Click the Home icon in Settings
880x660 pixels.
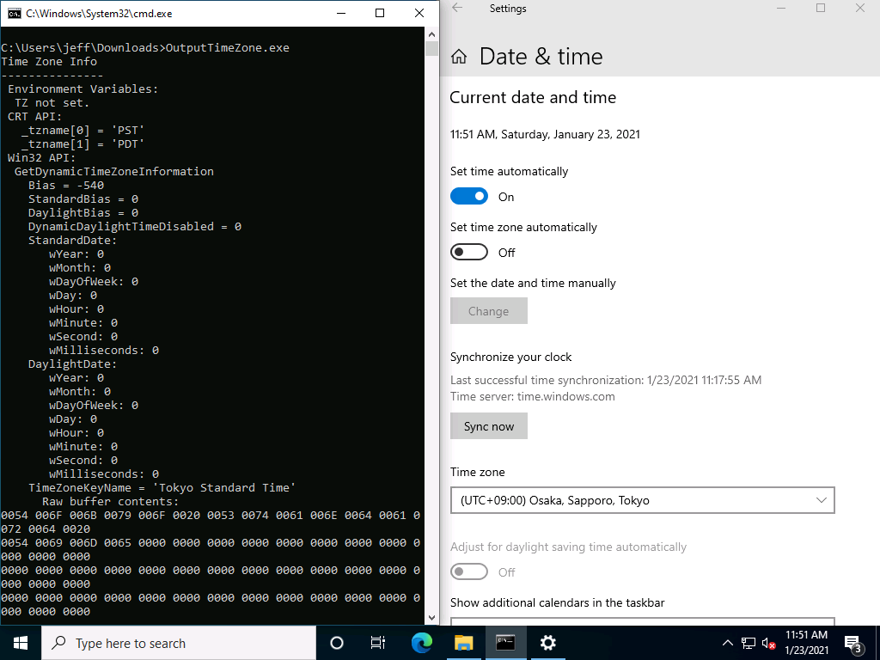point(459,57)
